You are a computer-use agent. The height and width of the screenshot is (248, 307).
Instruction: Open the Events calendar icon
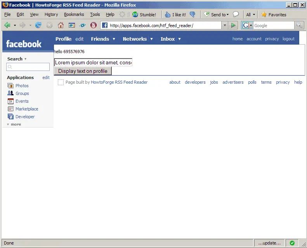coord(10,101)
